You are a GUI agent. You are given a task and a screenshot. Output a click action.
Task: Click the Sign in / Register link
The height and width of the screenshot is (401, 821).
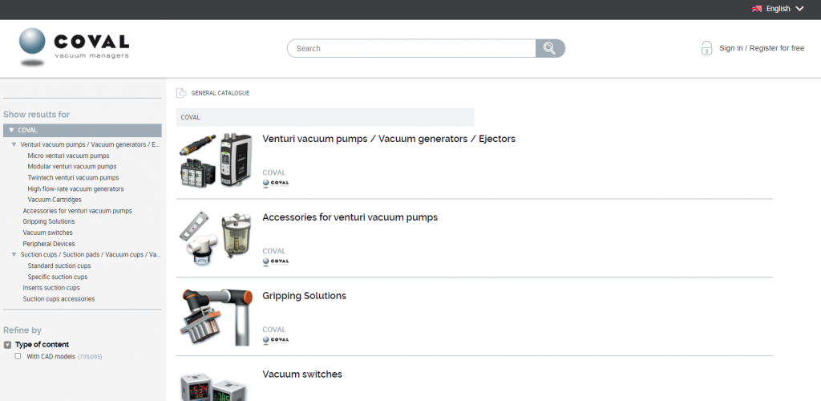[x=761, y=48]
